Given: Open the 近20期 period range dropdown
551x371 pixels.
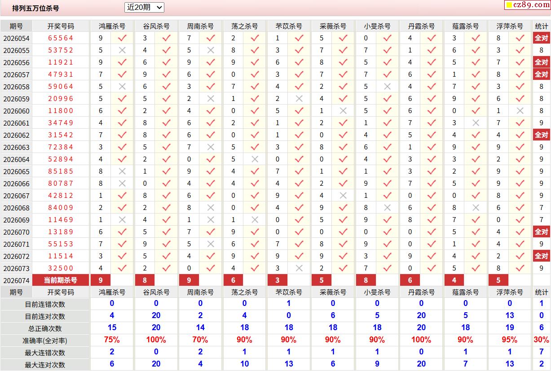Looking at the screenshot, I should click(x=144, y=7).
